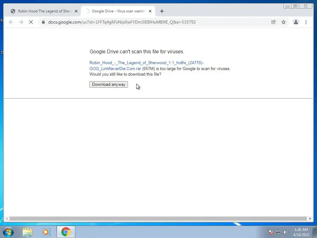Open Chrome's three-dot menu

[x=306, y=22]
